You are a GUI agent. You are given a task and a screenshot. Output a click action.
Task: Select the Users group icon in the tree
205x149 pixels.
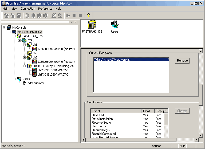click(x=19, y=79)
